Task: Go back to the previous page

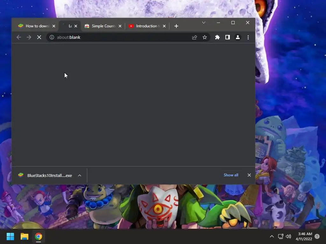Action: click(19, 37)
